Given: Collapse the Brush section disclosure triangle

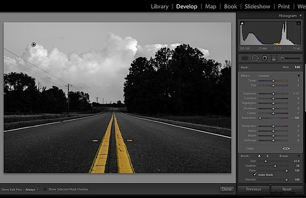Looking at the screenshot, I should (x=299, y=156).
